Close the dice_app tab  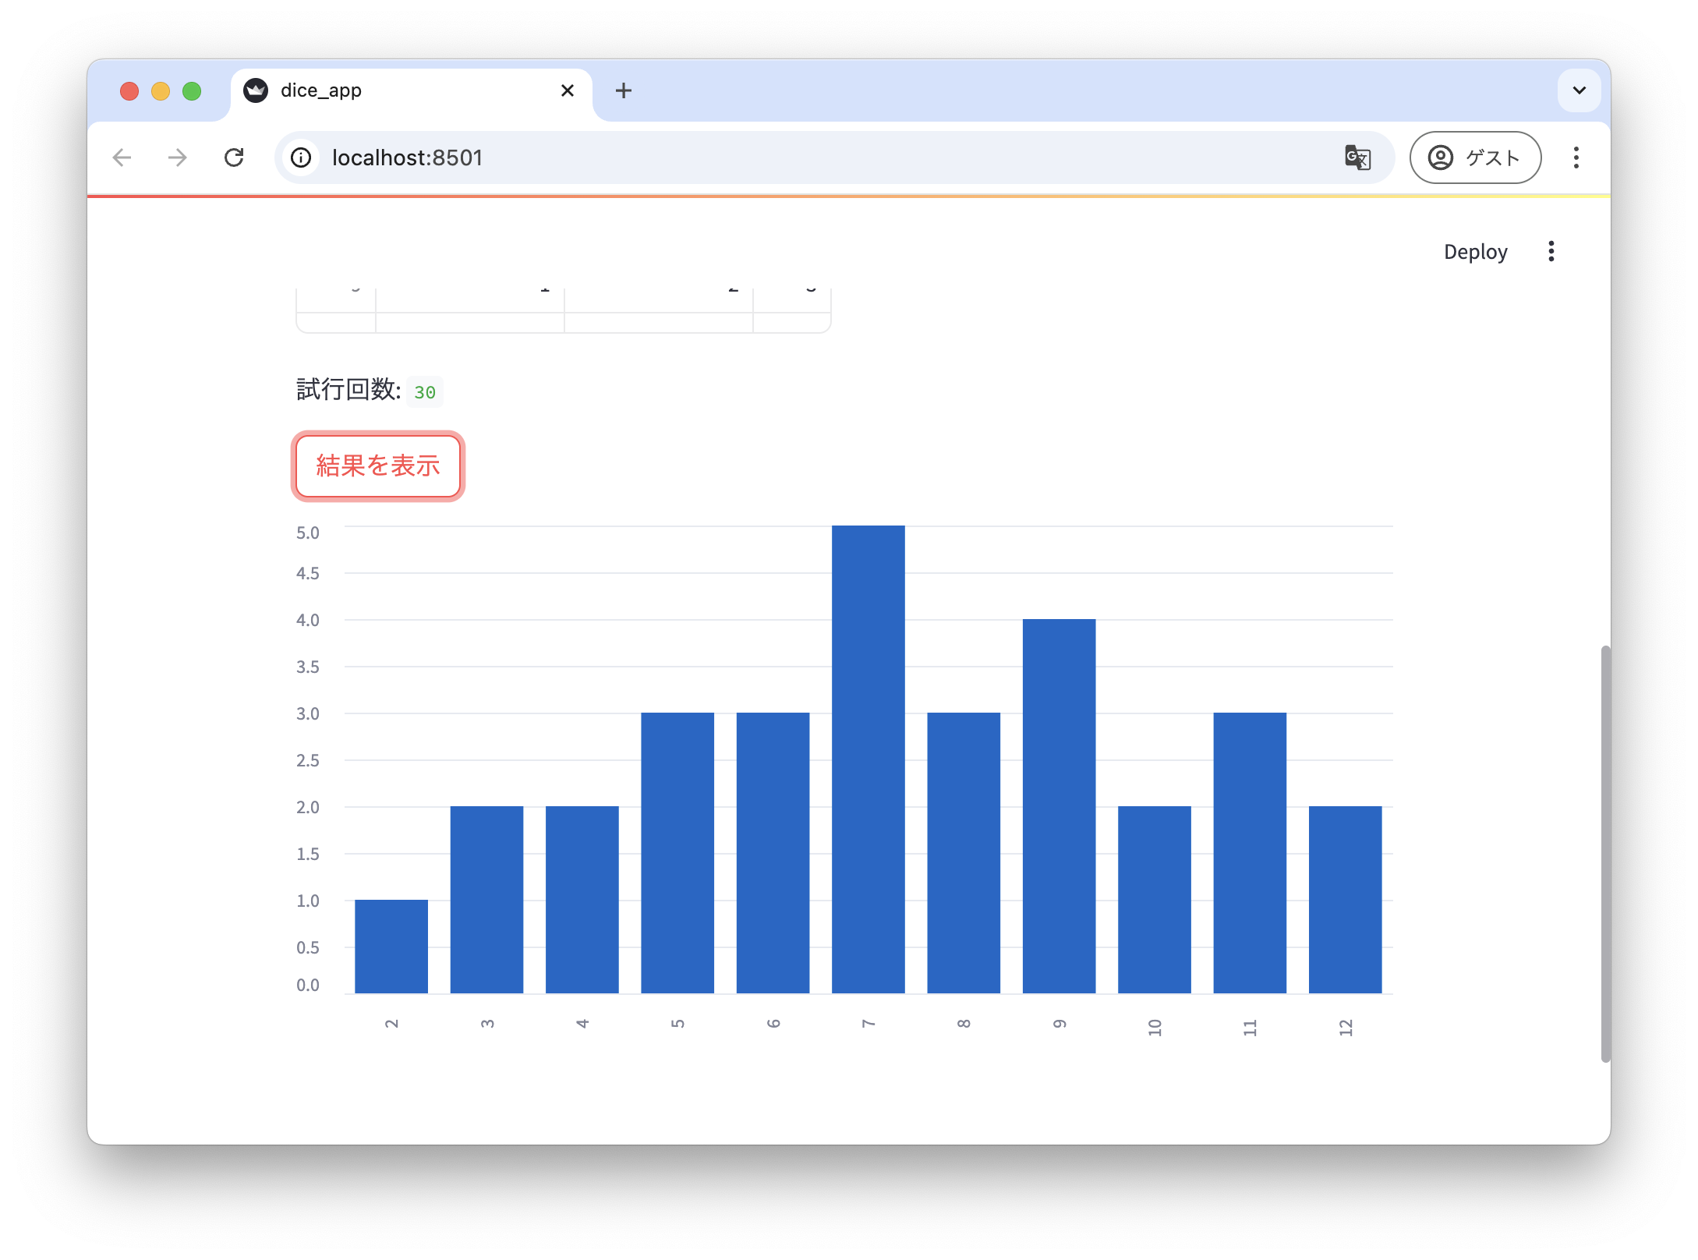coord(568,90)
